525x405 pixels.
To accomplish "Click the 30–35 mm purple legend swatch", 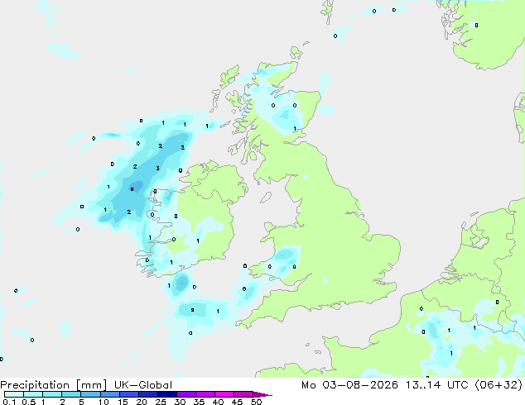I will (x=185, y=394).
